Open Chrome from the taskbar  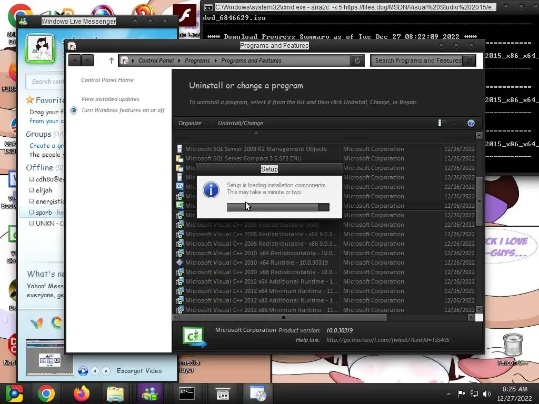(x=46, y=393)
